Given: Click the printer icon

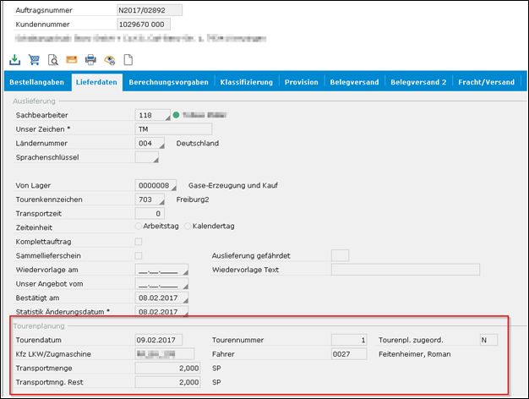Looking at the screenshot, I should (90, 60).
